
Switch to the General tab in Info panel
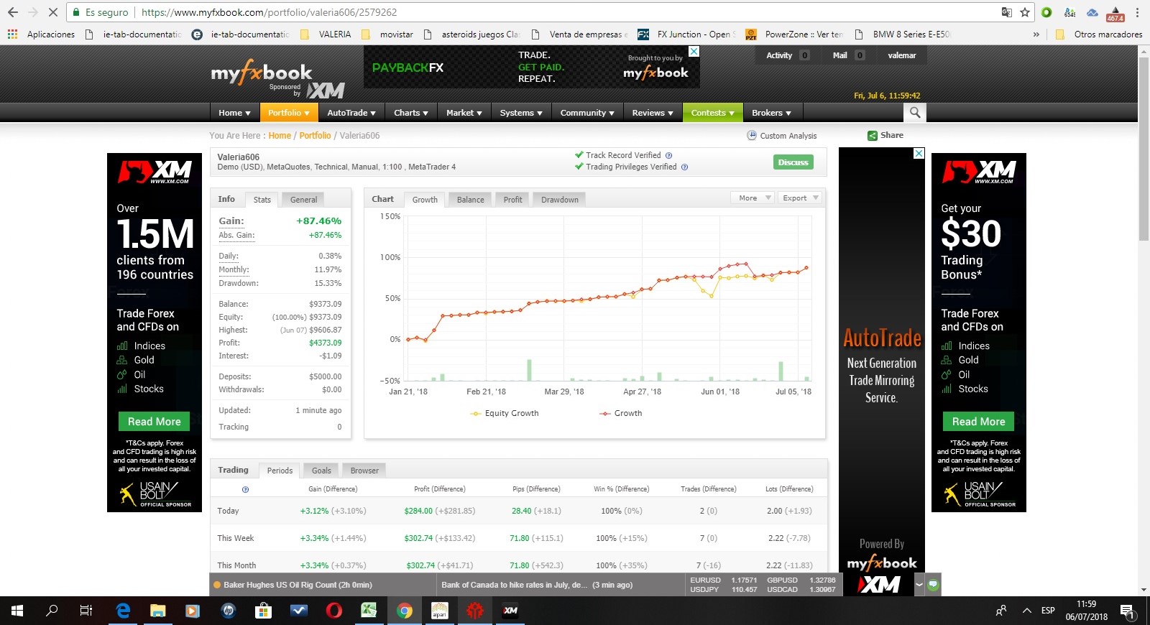pos(303,200)
